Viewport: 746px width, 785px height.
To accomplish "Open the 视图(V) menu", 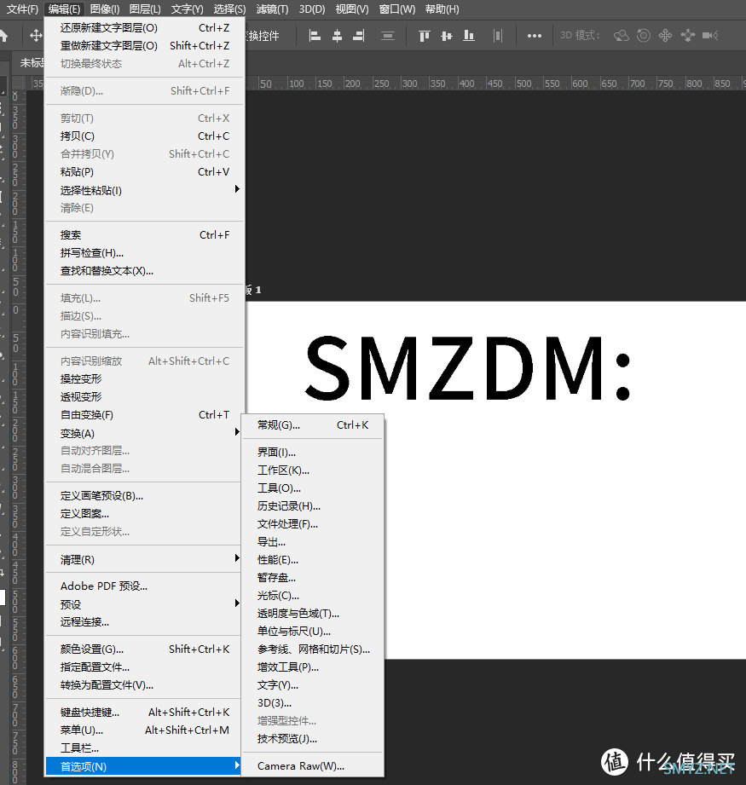I will click(x=351, y=9).
